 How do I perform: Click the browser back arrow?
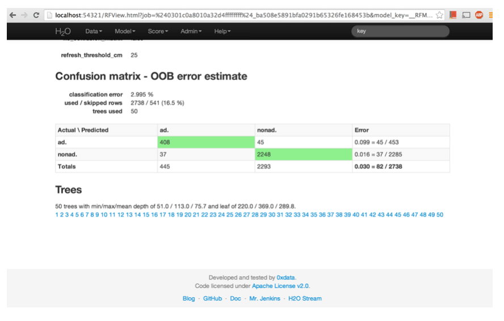click(12, 15)
